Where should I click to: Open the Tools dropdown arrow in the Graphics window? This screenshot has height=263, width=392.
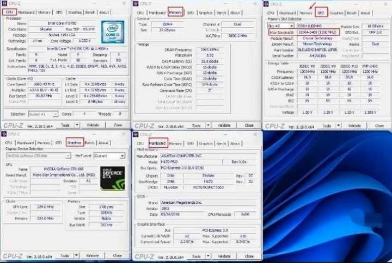coord(77,255)
